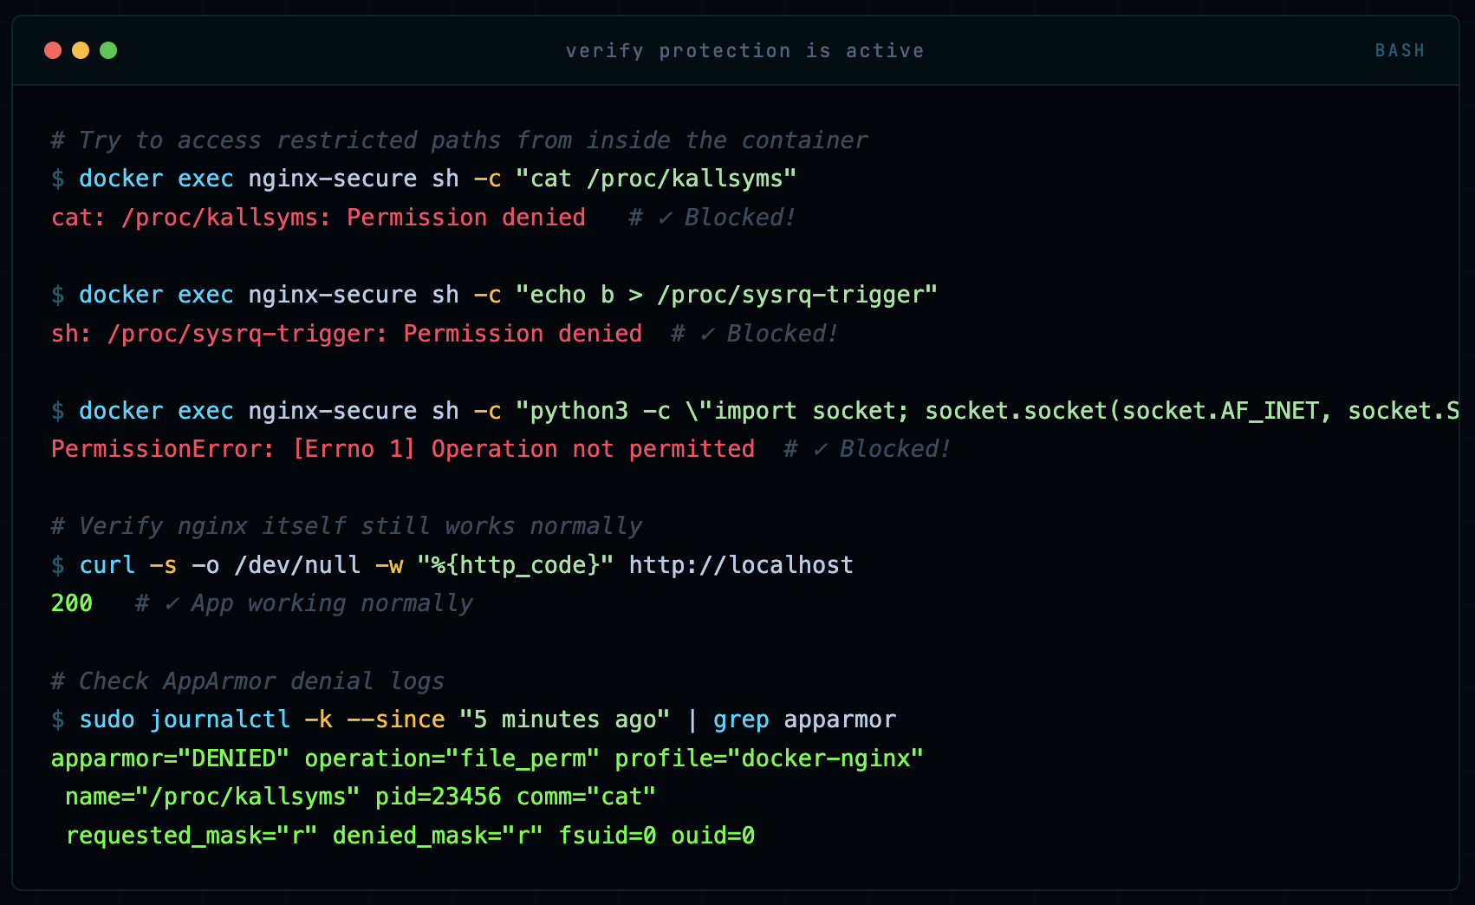This screenshot has width=1475, height=905.
Task: Click the verify protection is active title
Action: pyautogui.click(x=745, y=50)
